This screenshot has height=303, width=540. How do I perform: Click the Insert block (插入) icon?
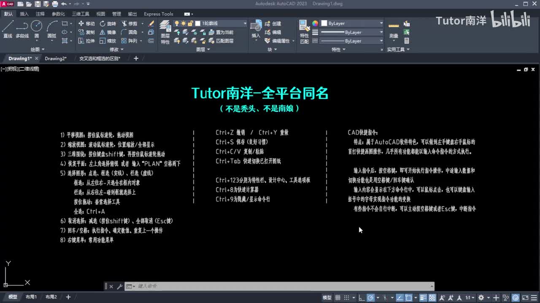pos(256,29)
